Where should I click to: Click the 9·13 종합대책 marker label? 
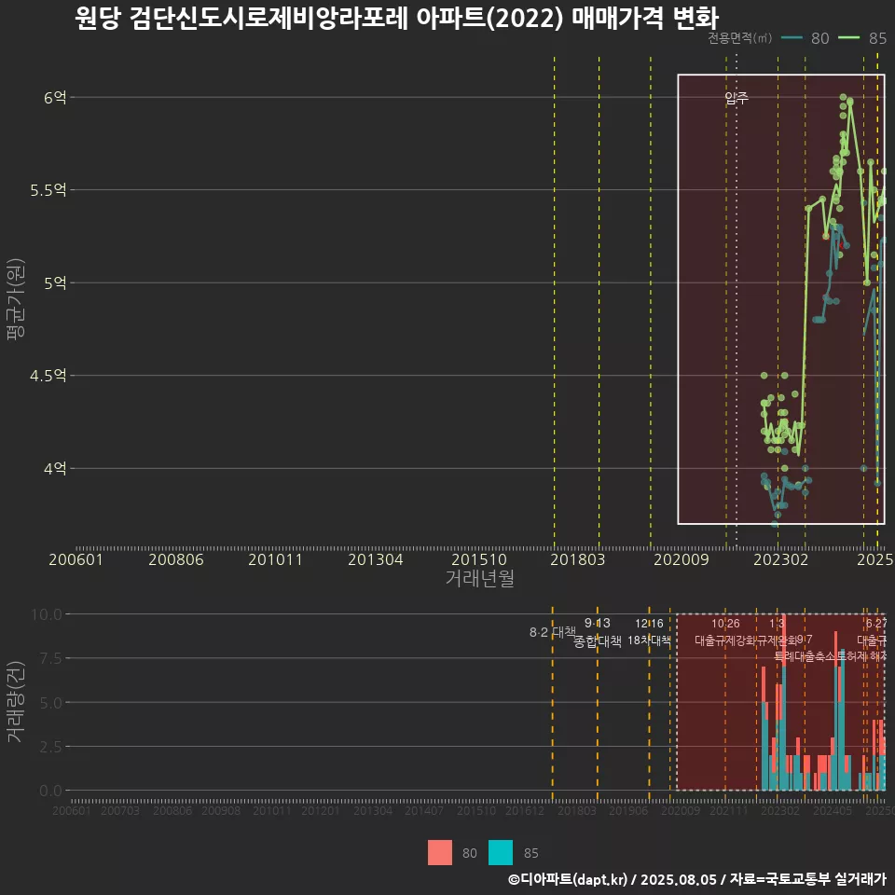point(597,632)
